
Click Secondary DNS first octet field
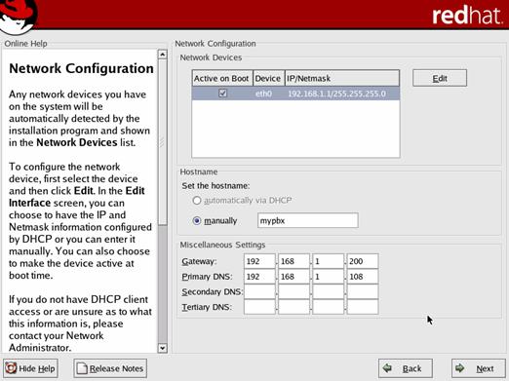point(259,291)
